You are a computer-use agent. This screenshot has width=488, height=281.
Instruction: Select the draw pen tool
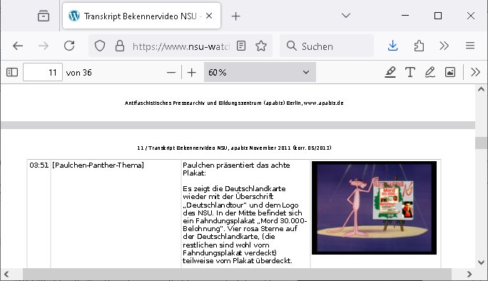pos(430,72)
